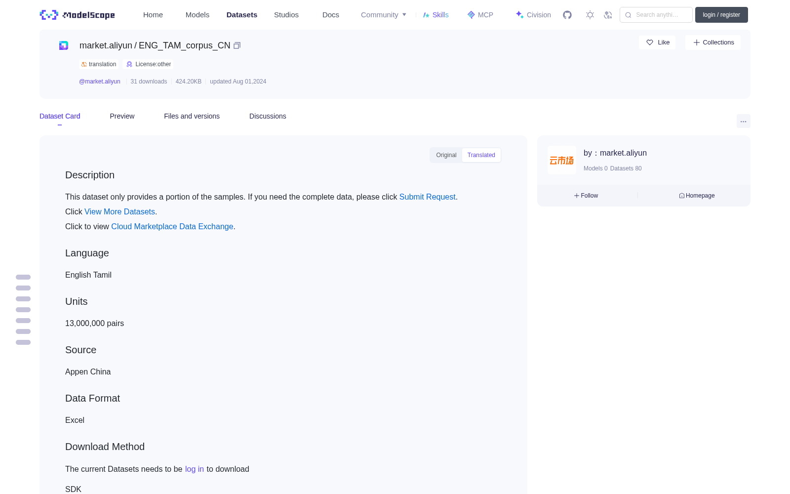This screenshot has width=790, height=494.
Task: Click the market.aliyun organization logo thumbnail
Action: pyautogui.click(x=562, y=160)
